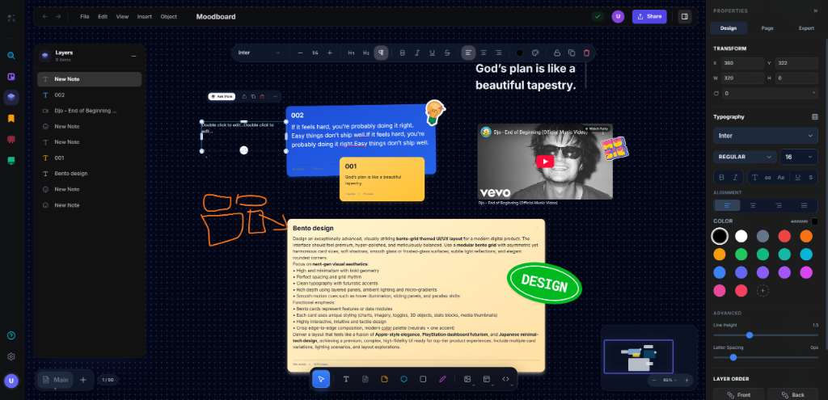
Task: Activate the purple pen drawing tool
Action: click(x=442, y=379)
